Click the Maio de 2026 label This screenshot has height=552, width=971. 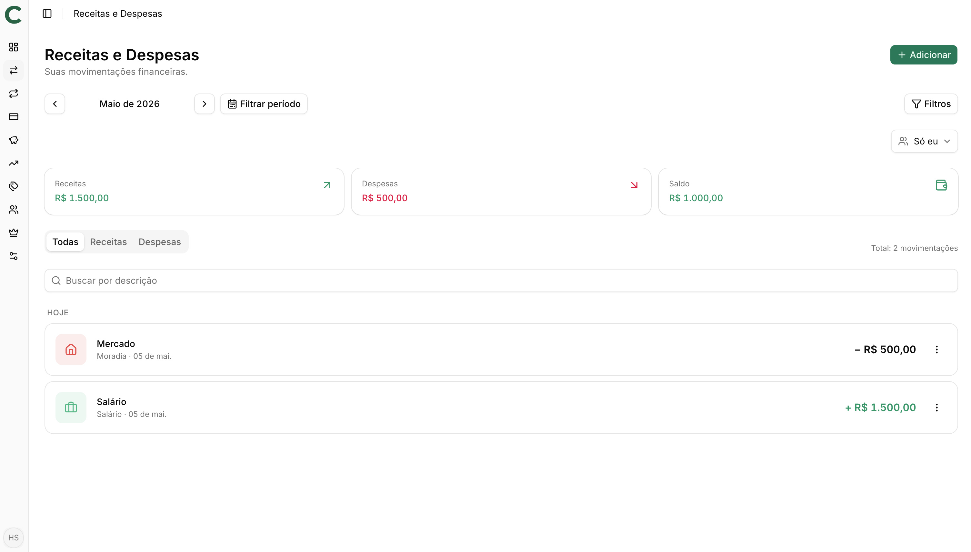coord(129,104)
